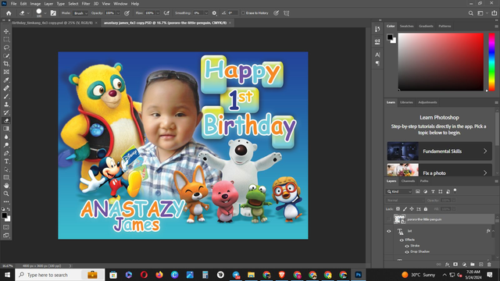Hide the 1st text layer
Image resolution: width=500 pixels, height=281 pixels.
click(x=389, y=231)
